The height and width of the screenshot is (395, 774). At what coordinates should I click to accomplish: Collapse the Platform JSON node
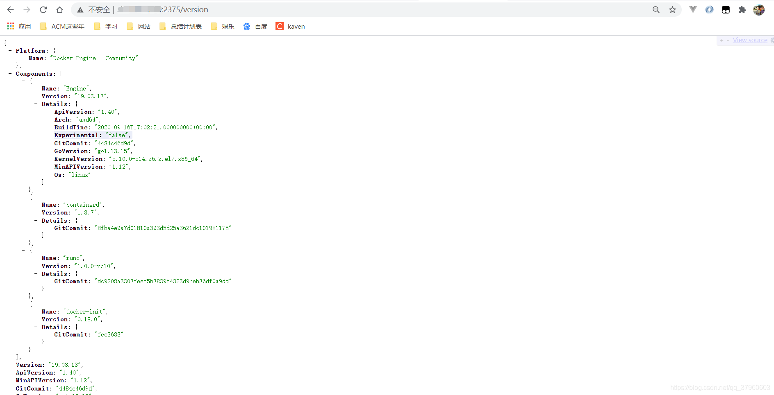[10, 51]
